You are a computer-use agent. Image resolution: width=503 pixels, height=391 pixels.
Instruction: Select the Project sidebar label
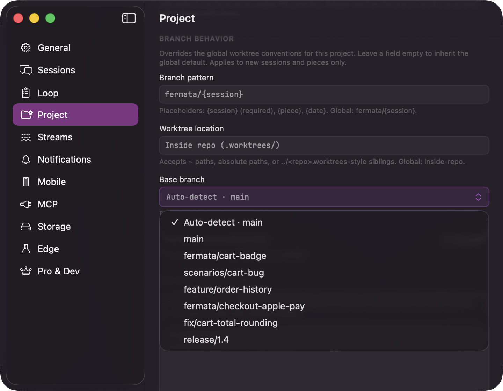53,115
